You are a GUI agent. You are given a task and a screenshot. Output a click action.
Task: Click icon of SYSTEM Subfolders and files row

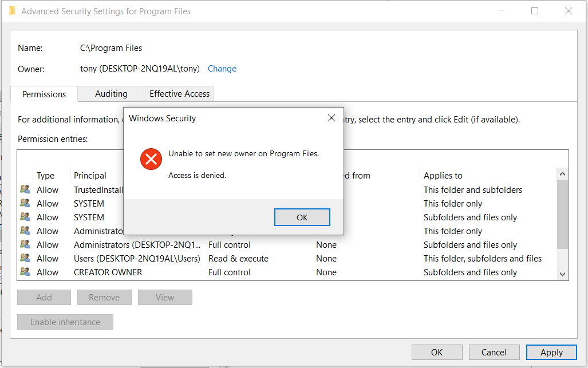tap(25, 217)
